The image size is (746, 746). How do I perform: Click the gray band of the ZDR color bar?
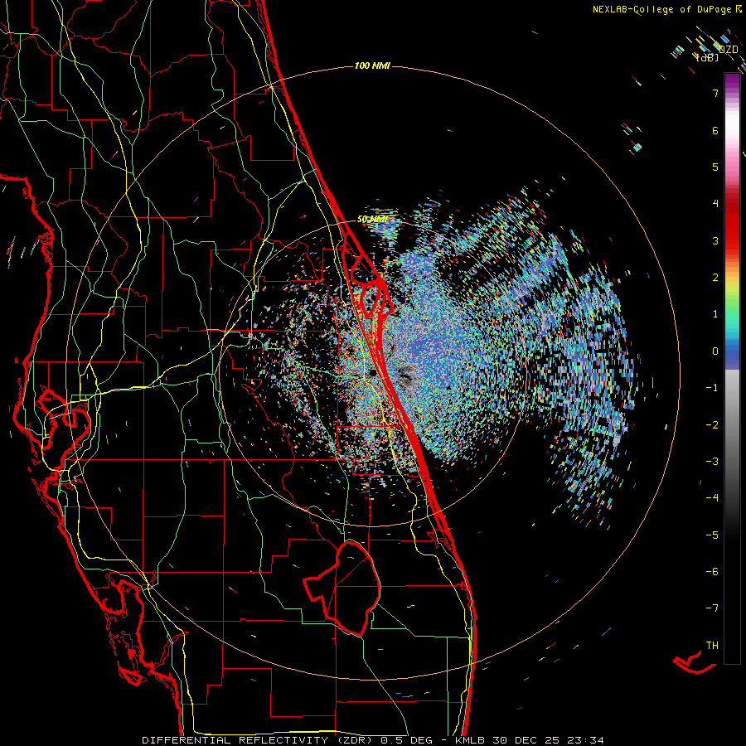pyautogui.click(x=732, y=419)
